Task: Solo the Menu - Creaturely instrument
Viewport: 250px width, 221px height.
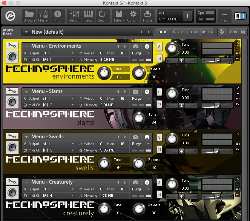Action: click(159, 183)
